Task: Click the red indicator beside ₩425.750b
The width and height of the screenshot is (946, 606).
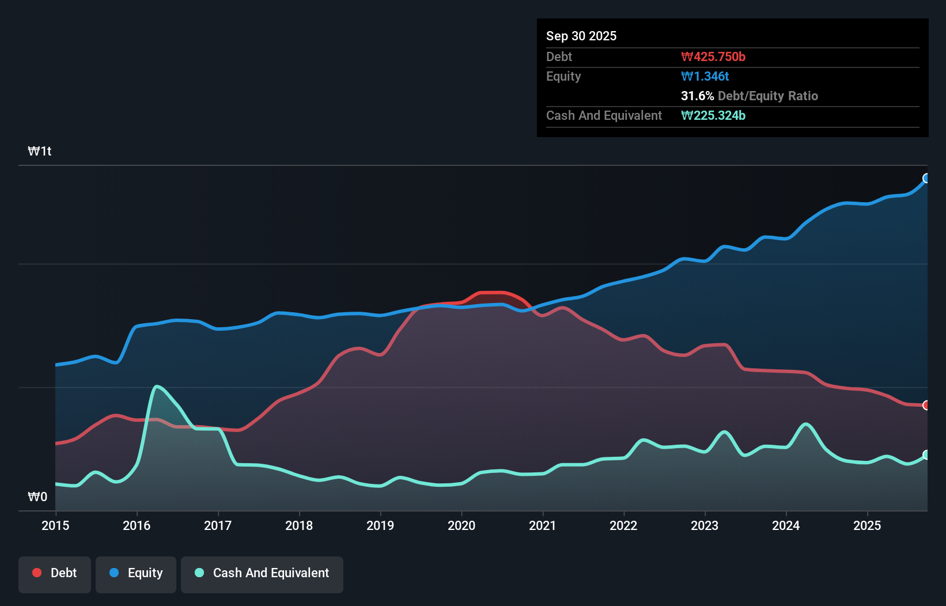Action: pyautogui.click(x=686, y=56)
